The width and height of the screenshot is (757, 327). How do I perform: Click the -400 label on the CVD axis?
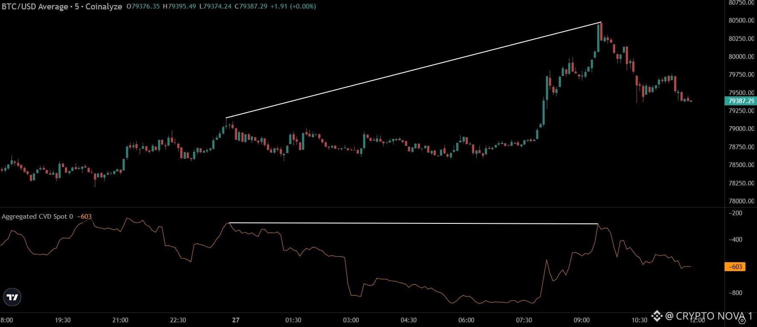[x=735, y=240]
